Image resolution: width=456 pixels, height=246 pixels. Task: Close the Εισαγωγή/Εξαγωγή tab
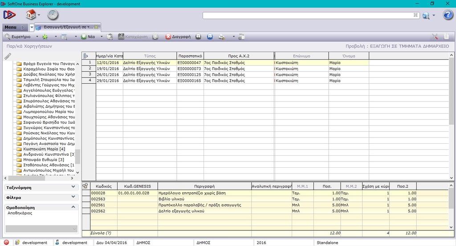point(96,27)
